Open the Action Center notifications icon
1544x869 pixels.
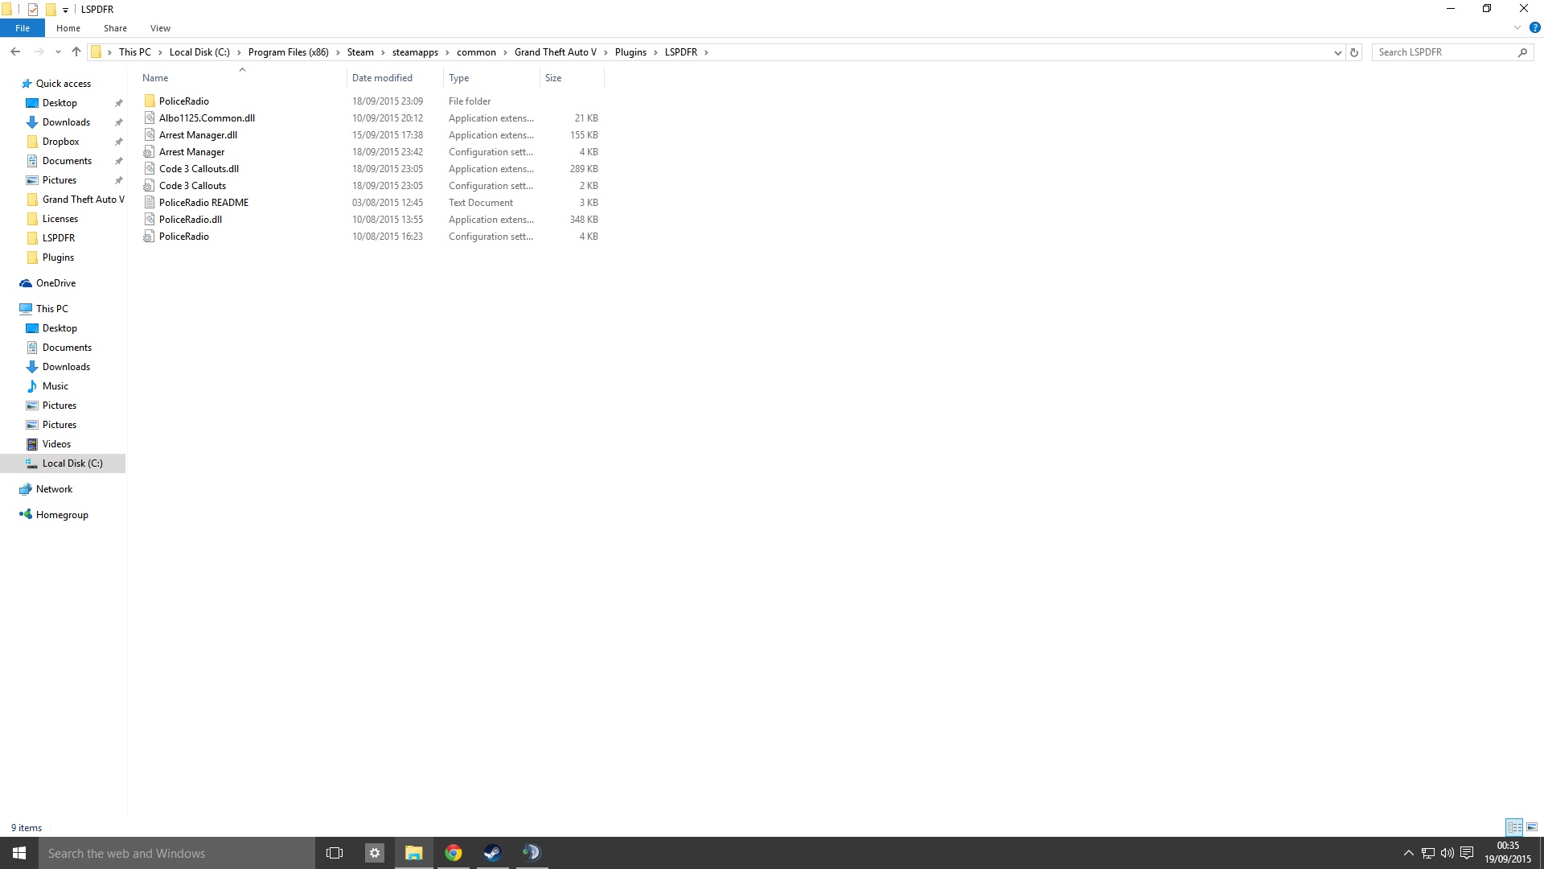[x=1467, y=853]
